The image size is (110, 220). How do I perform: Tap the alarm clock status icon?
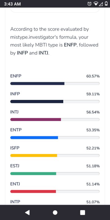(x=89, y=4)
